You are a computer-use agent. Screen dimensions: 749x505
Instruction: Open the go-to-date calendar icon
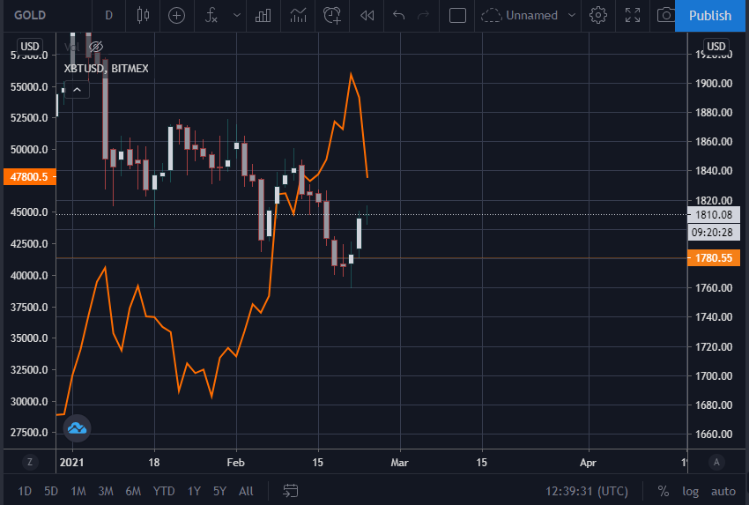(x=291, y=491)
